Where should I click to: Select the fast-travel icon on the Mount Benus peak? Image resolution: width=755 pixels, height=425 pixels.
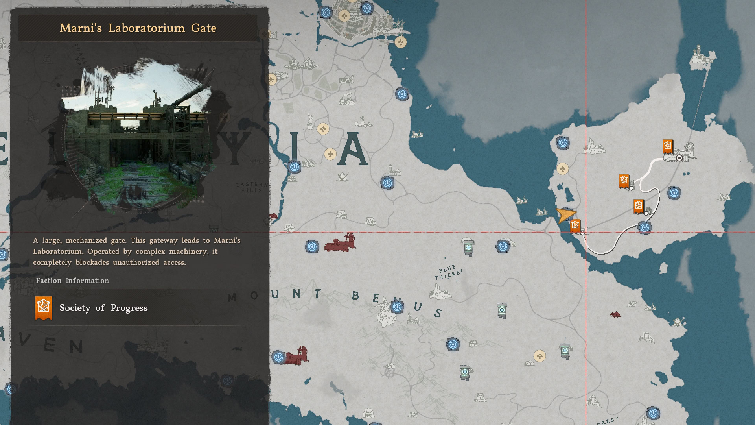tap(397, 307)
